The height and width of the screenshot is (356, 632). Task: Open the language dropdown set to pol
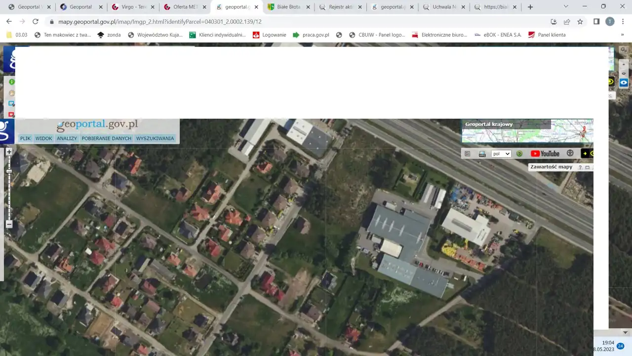tap(501, 154)
